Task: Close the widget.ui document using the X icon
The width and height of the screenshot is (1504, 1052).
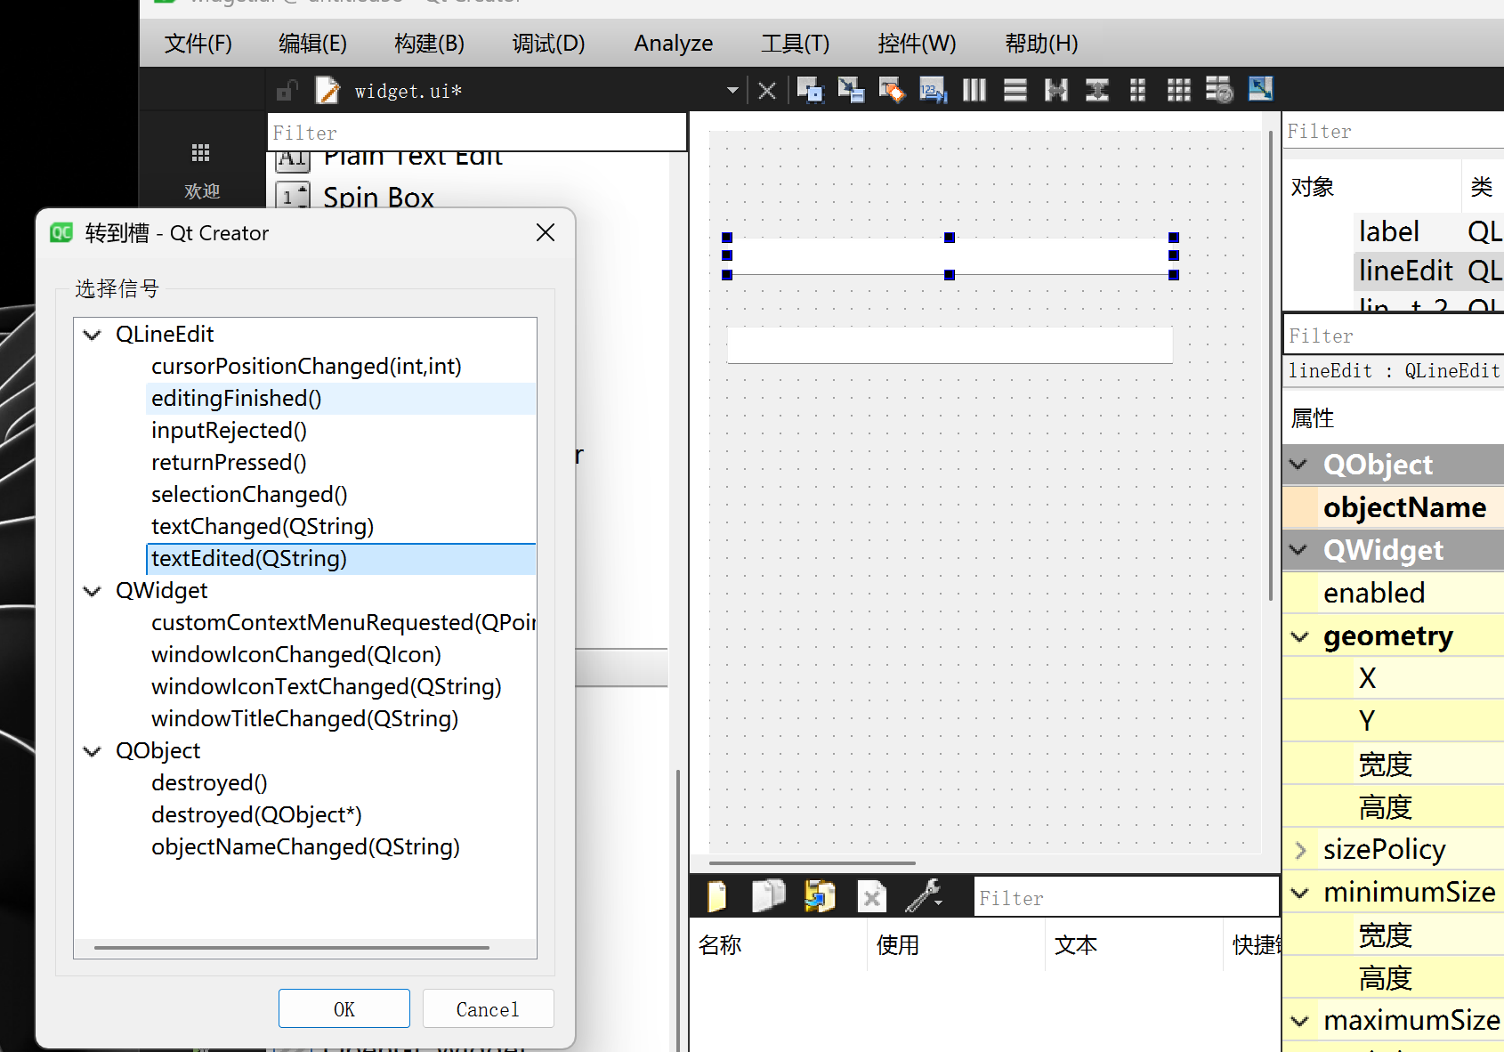Action: [767, 90]
